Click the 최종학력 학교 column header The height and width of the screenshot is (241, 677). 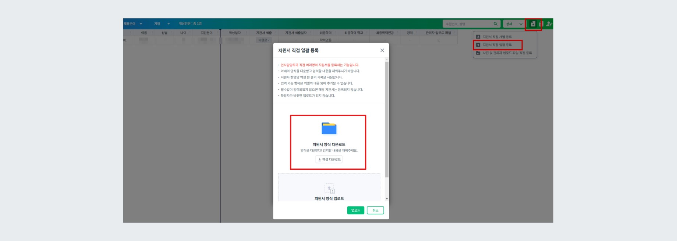pyautogui.click(x=354, y=33)
